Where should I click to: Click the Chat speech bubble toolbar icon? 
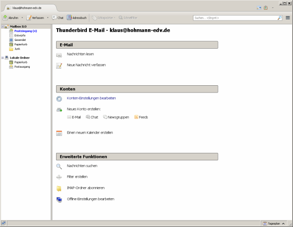point(54,18)
